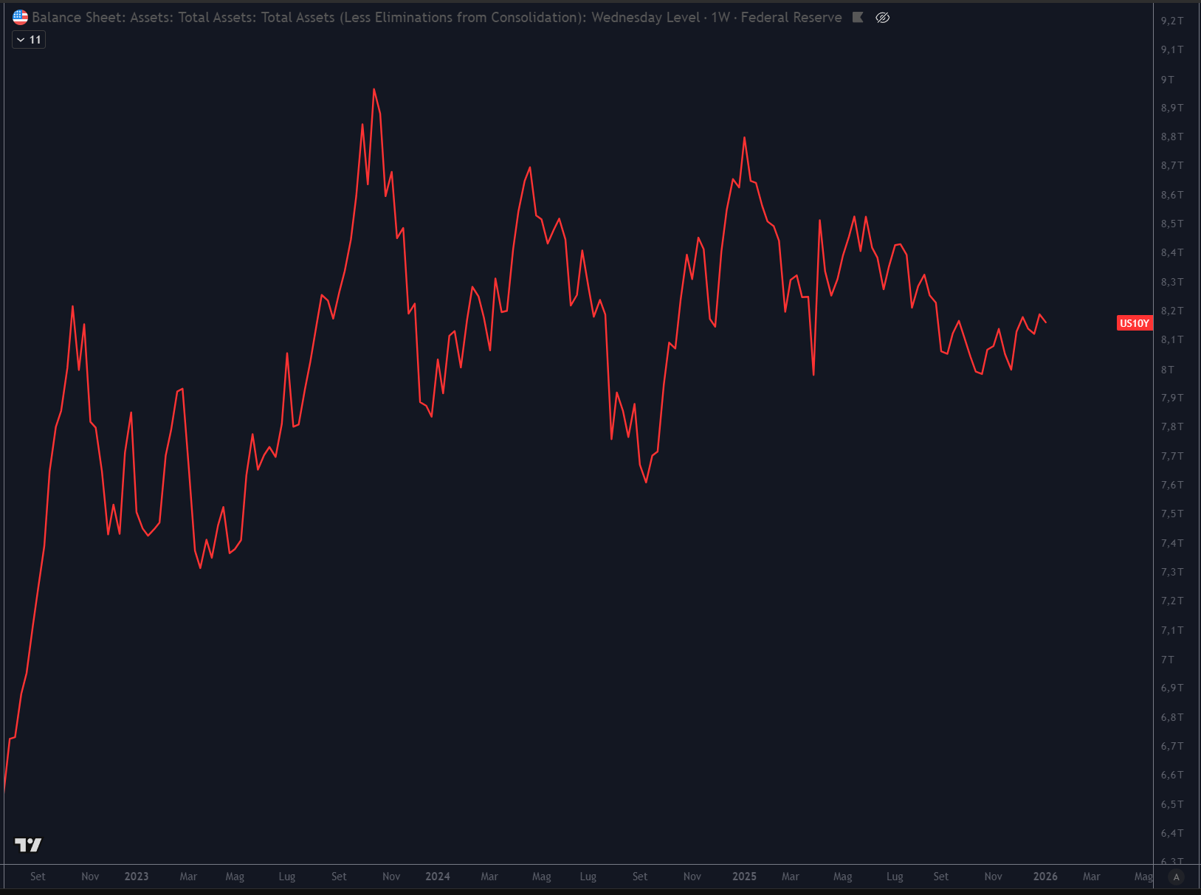Click the 2023 label on time axis
This screenshot has width=1201, height=895.
137,877
